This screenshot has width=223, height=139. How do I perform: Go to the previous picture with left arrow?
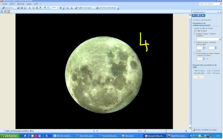[x=94, y=131]
